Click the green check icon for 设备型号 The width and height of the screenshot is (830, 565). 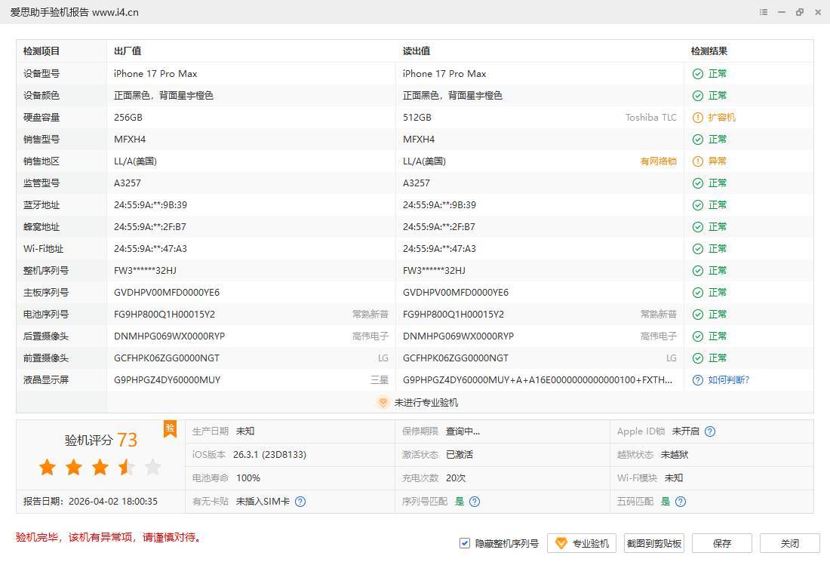697,74
